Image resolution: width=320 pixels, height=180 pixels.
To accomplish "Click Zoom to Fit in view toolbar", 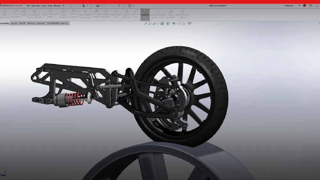I will [x=146, y=23].
